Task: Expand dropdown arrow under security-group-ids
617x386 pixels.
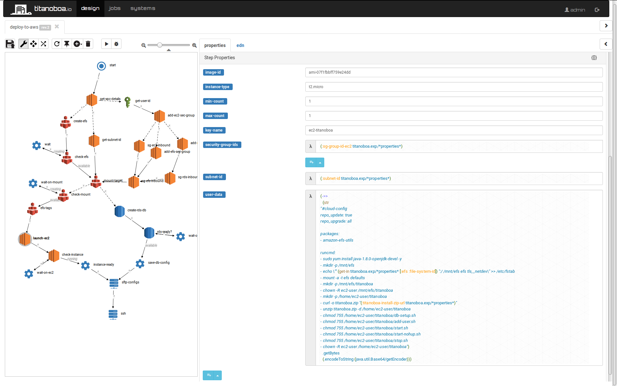Action: 320,162
